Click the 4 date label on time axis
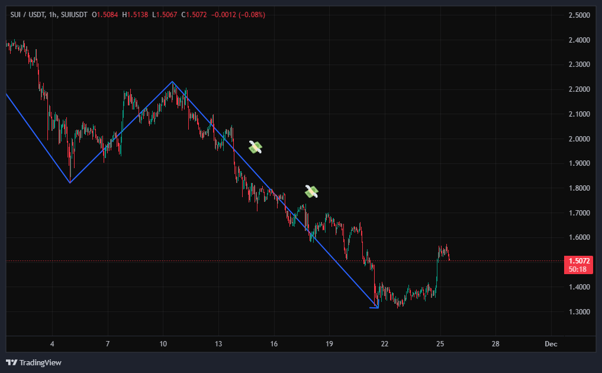The height and width of the screenshot is (373, 602). tap(52, 344)
